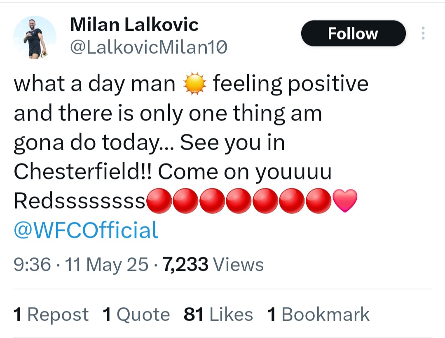Click the pink heart emoji
Screen dimensions: 445x338
click(345, 200)
